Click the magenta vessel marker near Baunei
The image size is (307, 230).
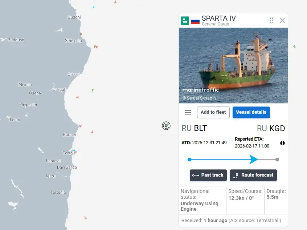click(80, 126)
